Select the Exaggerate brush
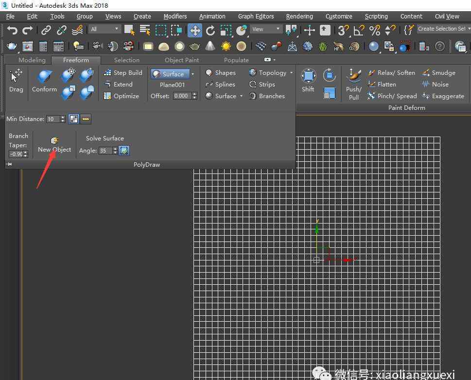 [443, 96]
